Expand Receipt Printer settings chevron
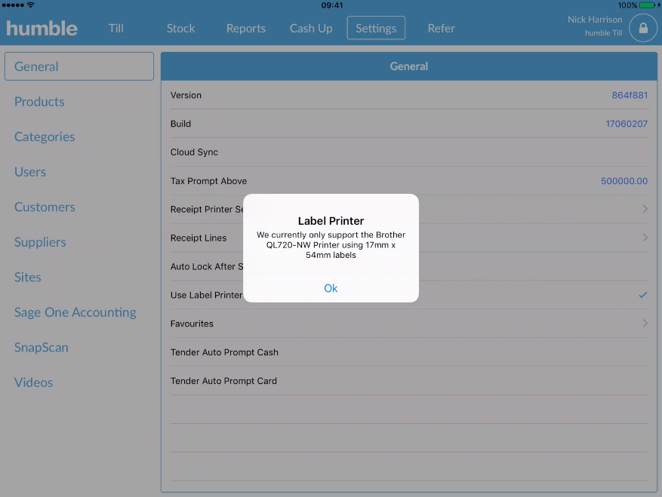Image resolution: width=662 pixels, height=497 pixels. tap(645, 209)
